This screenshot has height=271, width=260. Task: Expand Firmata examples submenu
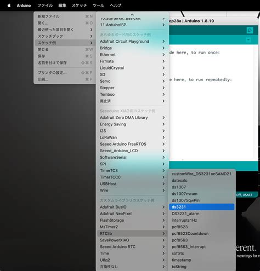(x=132, y=61)
